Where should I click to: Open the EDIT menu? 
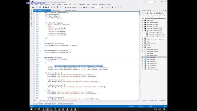pyautogui.click(x=36, y=5)
